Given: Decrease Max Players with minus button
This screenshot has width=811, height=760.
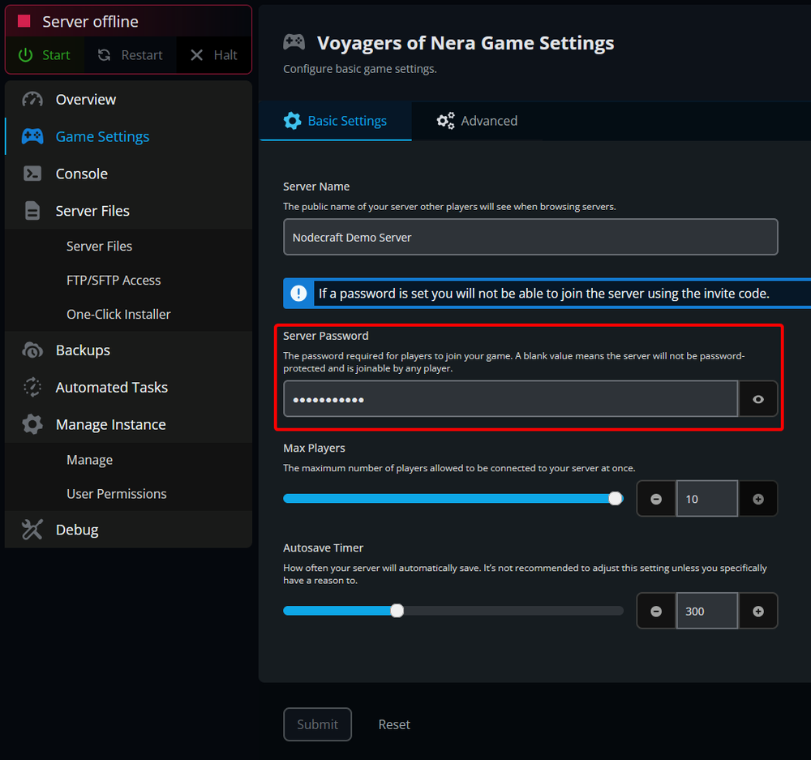Looking at the screenshot, I should (656, 499).
